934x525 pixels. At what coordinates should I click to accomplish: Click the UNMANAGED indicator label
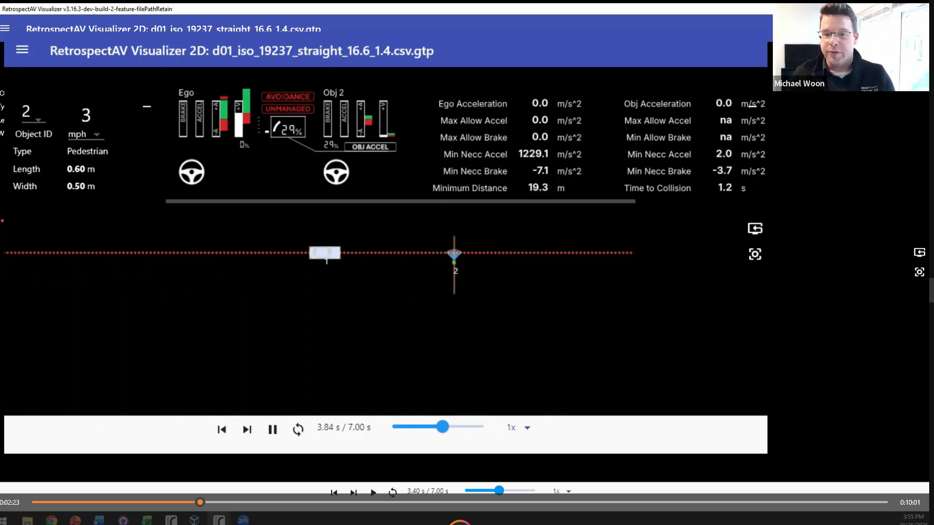pyautogui.click(x=288, y=109)
